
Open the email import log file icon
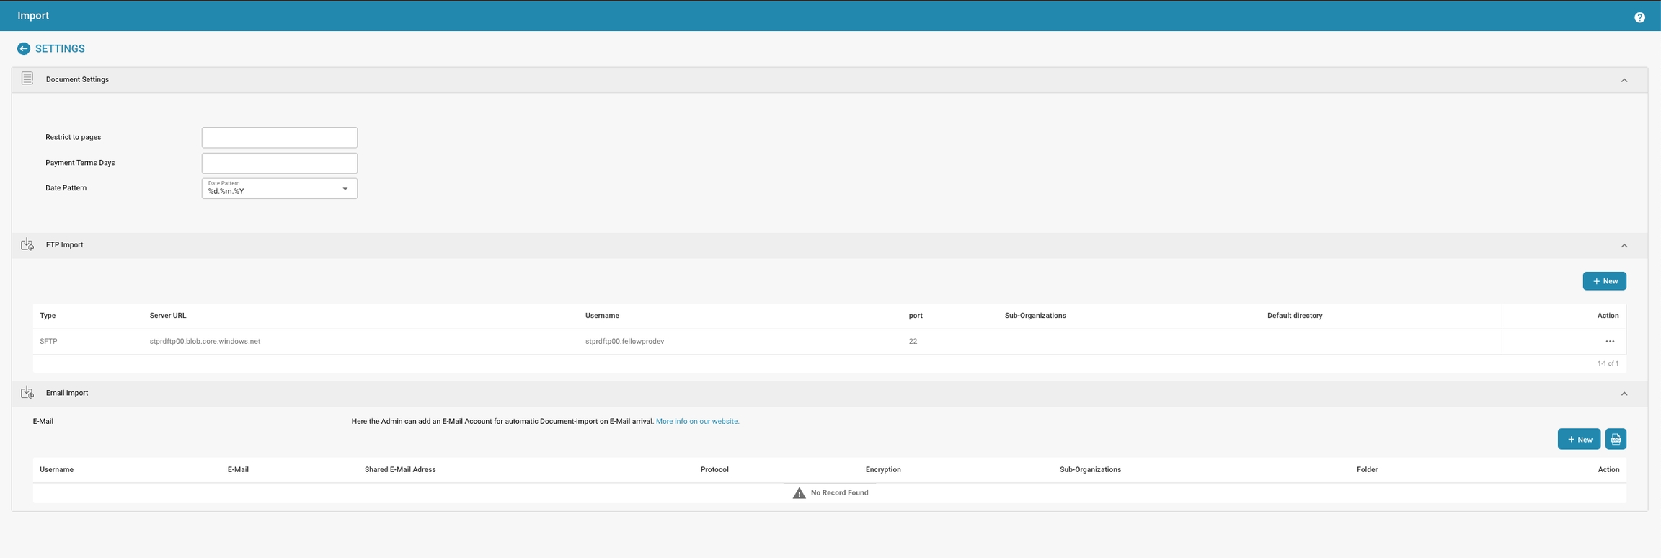[x=1616, y=439]
